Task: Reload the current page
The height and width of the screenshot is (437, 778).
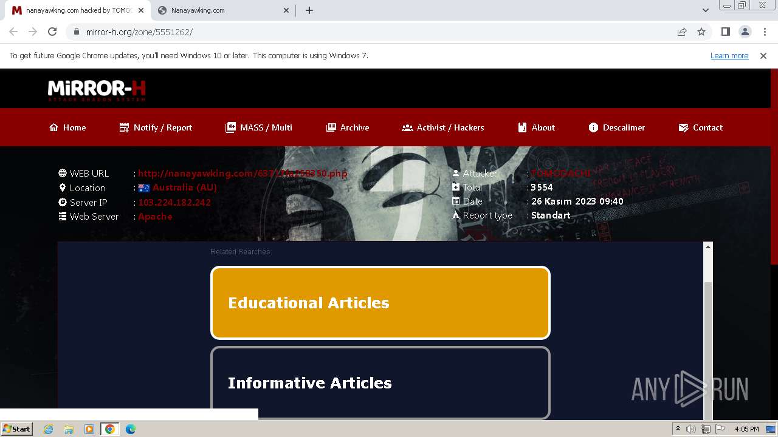Action: [x=52, y=32]
